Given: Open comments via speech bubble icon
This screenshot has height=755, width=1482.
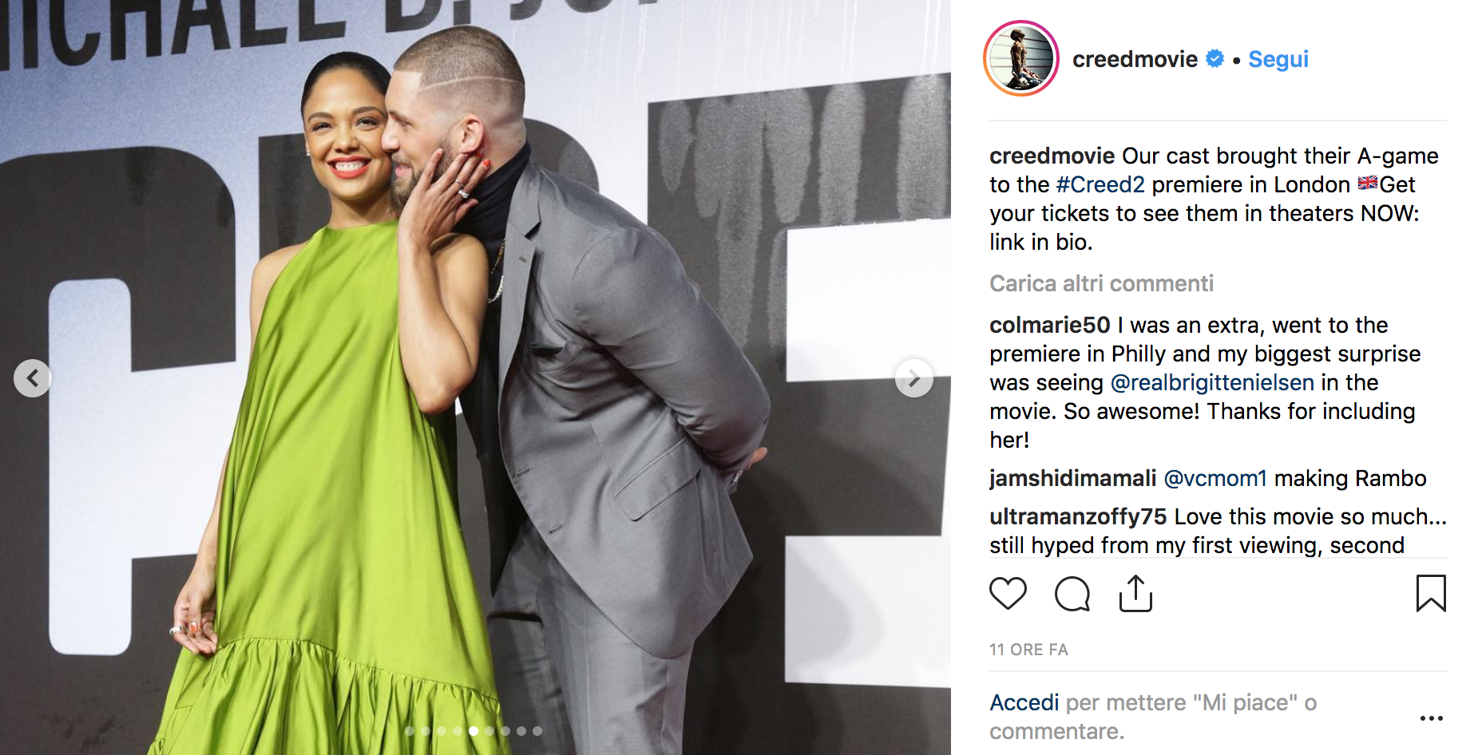Looking at the screenshot, I should [1072, 593].
